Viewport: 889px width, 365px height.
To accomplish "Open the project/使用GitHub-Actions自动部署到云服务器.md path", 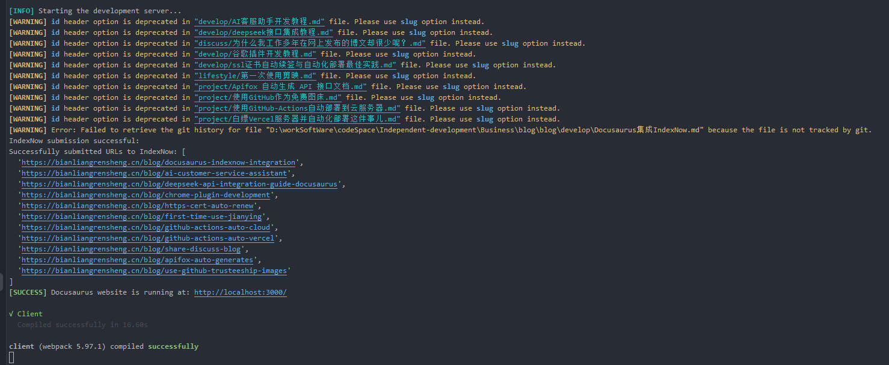I will pyautogui.click(x=297, y=108).
